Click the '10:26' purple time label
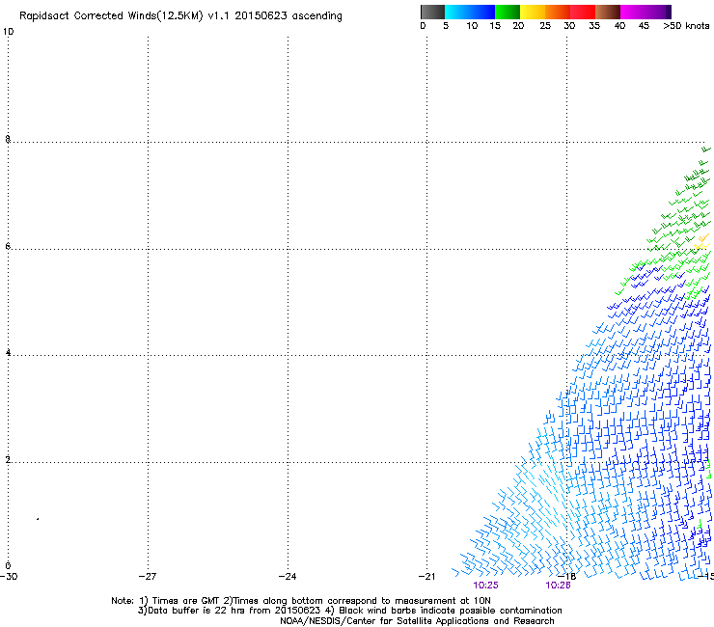Viewport: 714px width, 627px height. click(559, 586)
